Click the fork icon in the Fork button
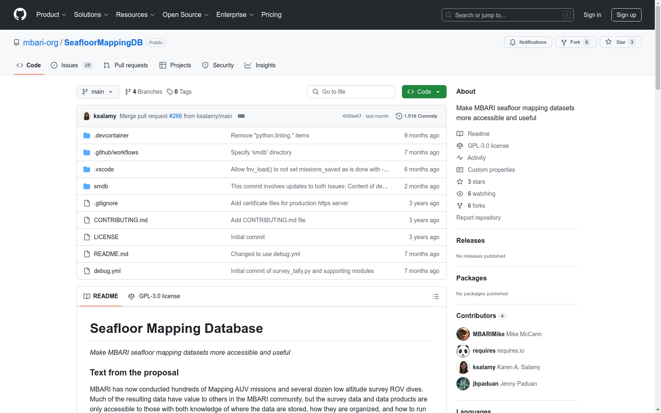This screenshot has width=661, height=413. [564, 42]
